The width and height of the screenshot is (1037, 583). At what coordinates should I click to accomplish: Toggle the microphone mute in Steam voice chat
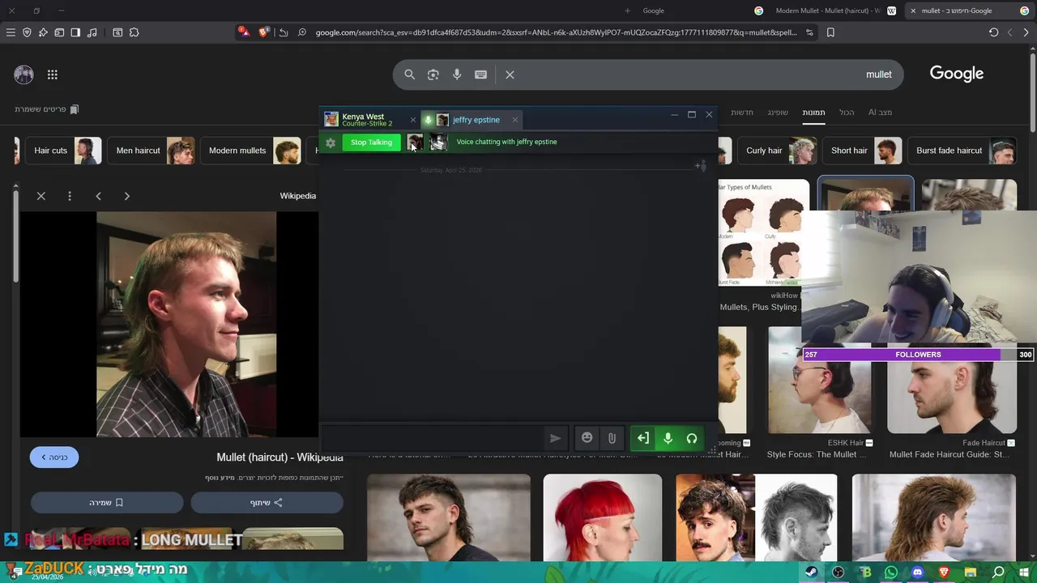(668, 438)
